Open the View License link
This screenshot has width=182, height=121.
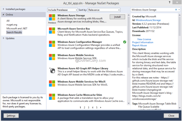tap(144, 39)
